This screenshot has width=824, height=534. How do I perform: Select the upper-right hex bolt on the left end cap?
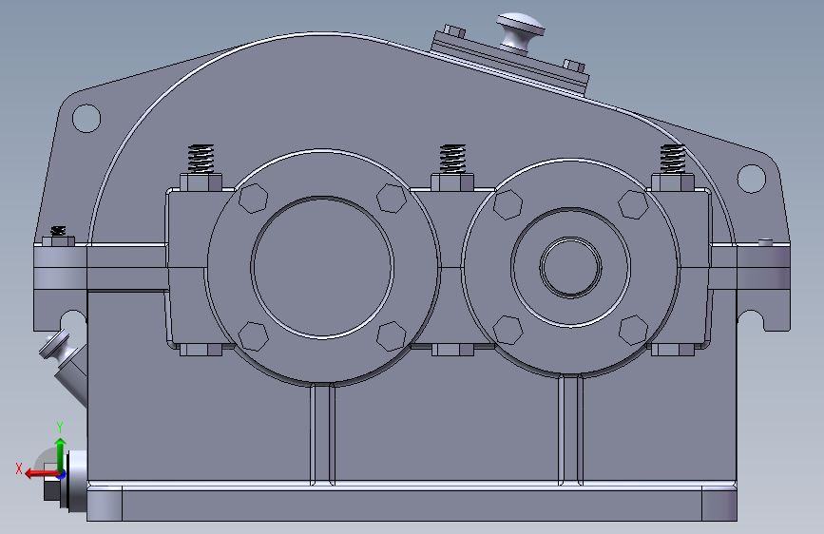(392, 199)
